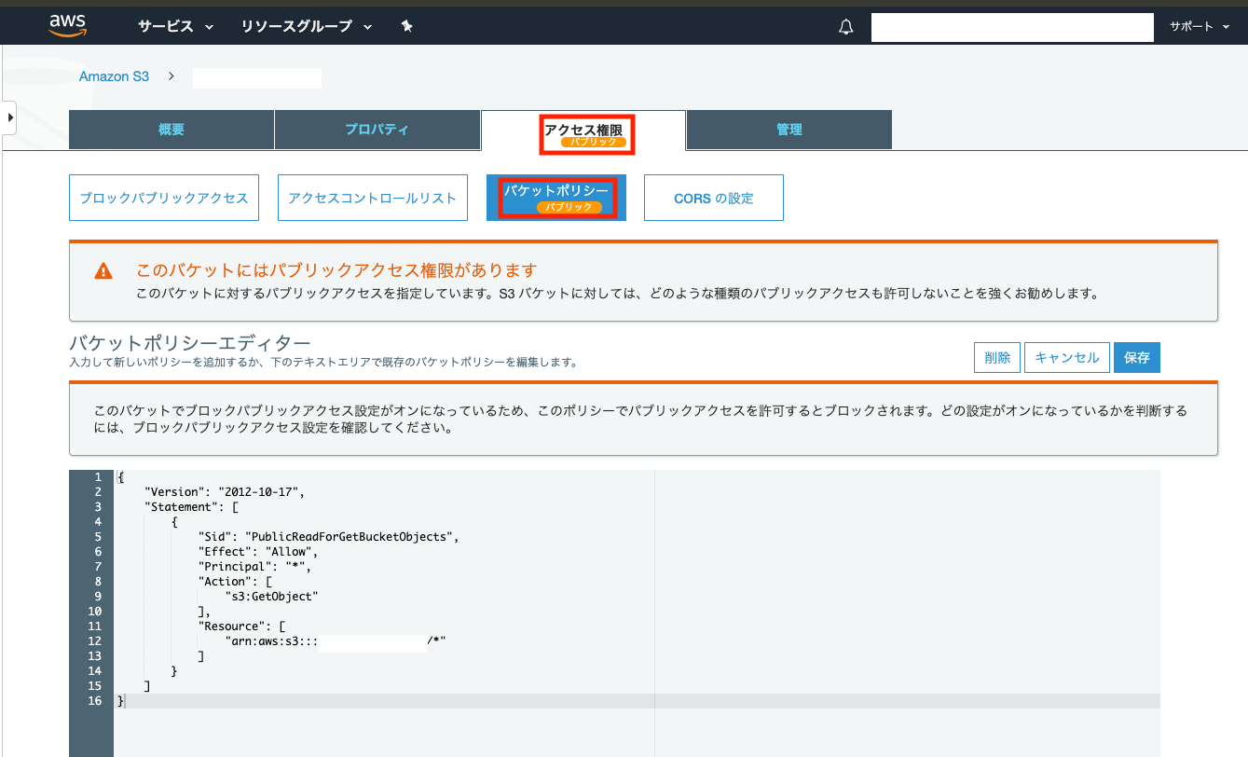Screen dimensions: 1248x757
Task: Open ブロックパブリックアクセス settings
Action: tap(163, 197)
